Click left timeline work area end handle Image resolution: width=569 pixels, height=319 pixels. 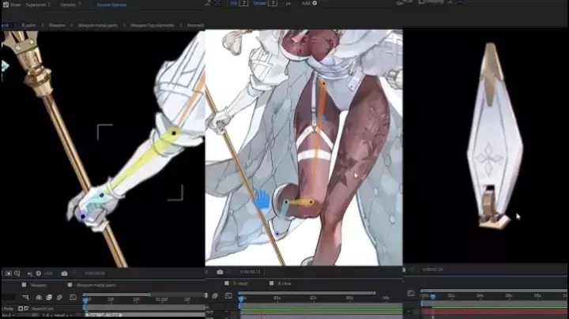149,295
